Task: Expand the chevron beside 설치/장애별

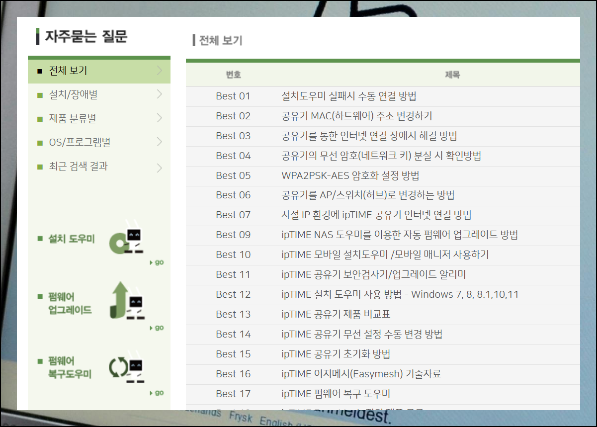Action: [159, 94]
